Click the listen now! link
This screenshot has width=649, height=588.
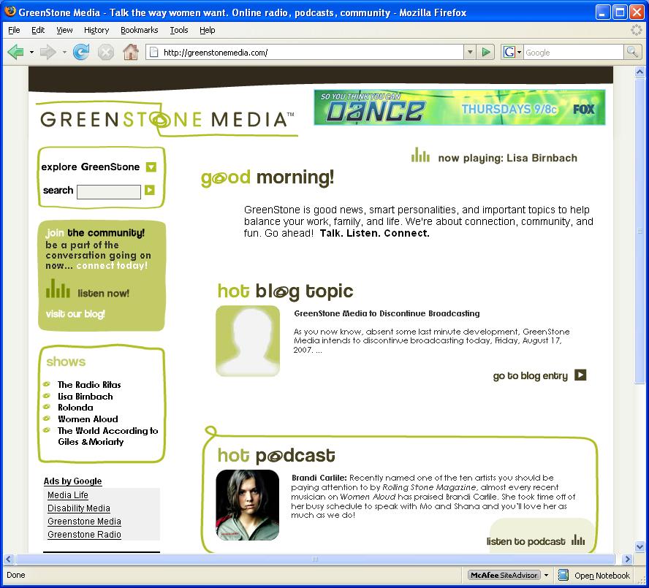point(104,294)
